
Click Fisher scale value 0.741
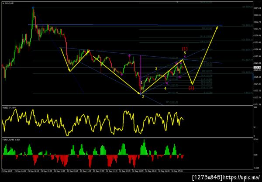tap(256, 139)
